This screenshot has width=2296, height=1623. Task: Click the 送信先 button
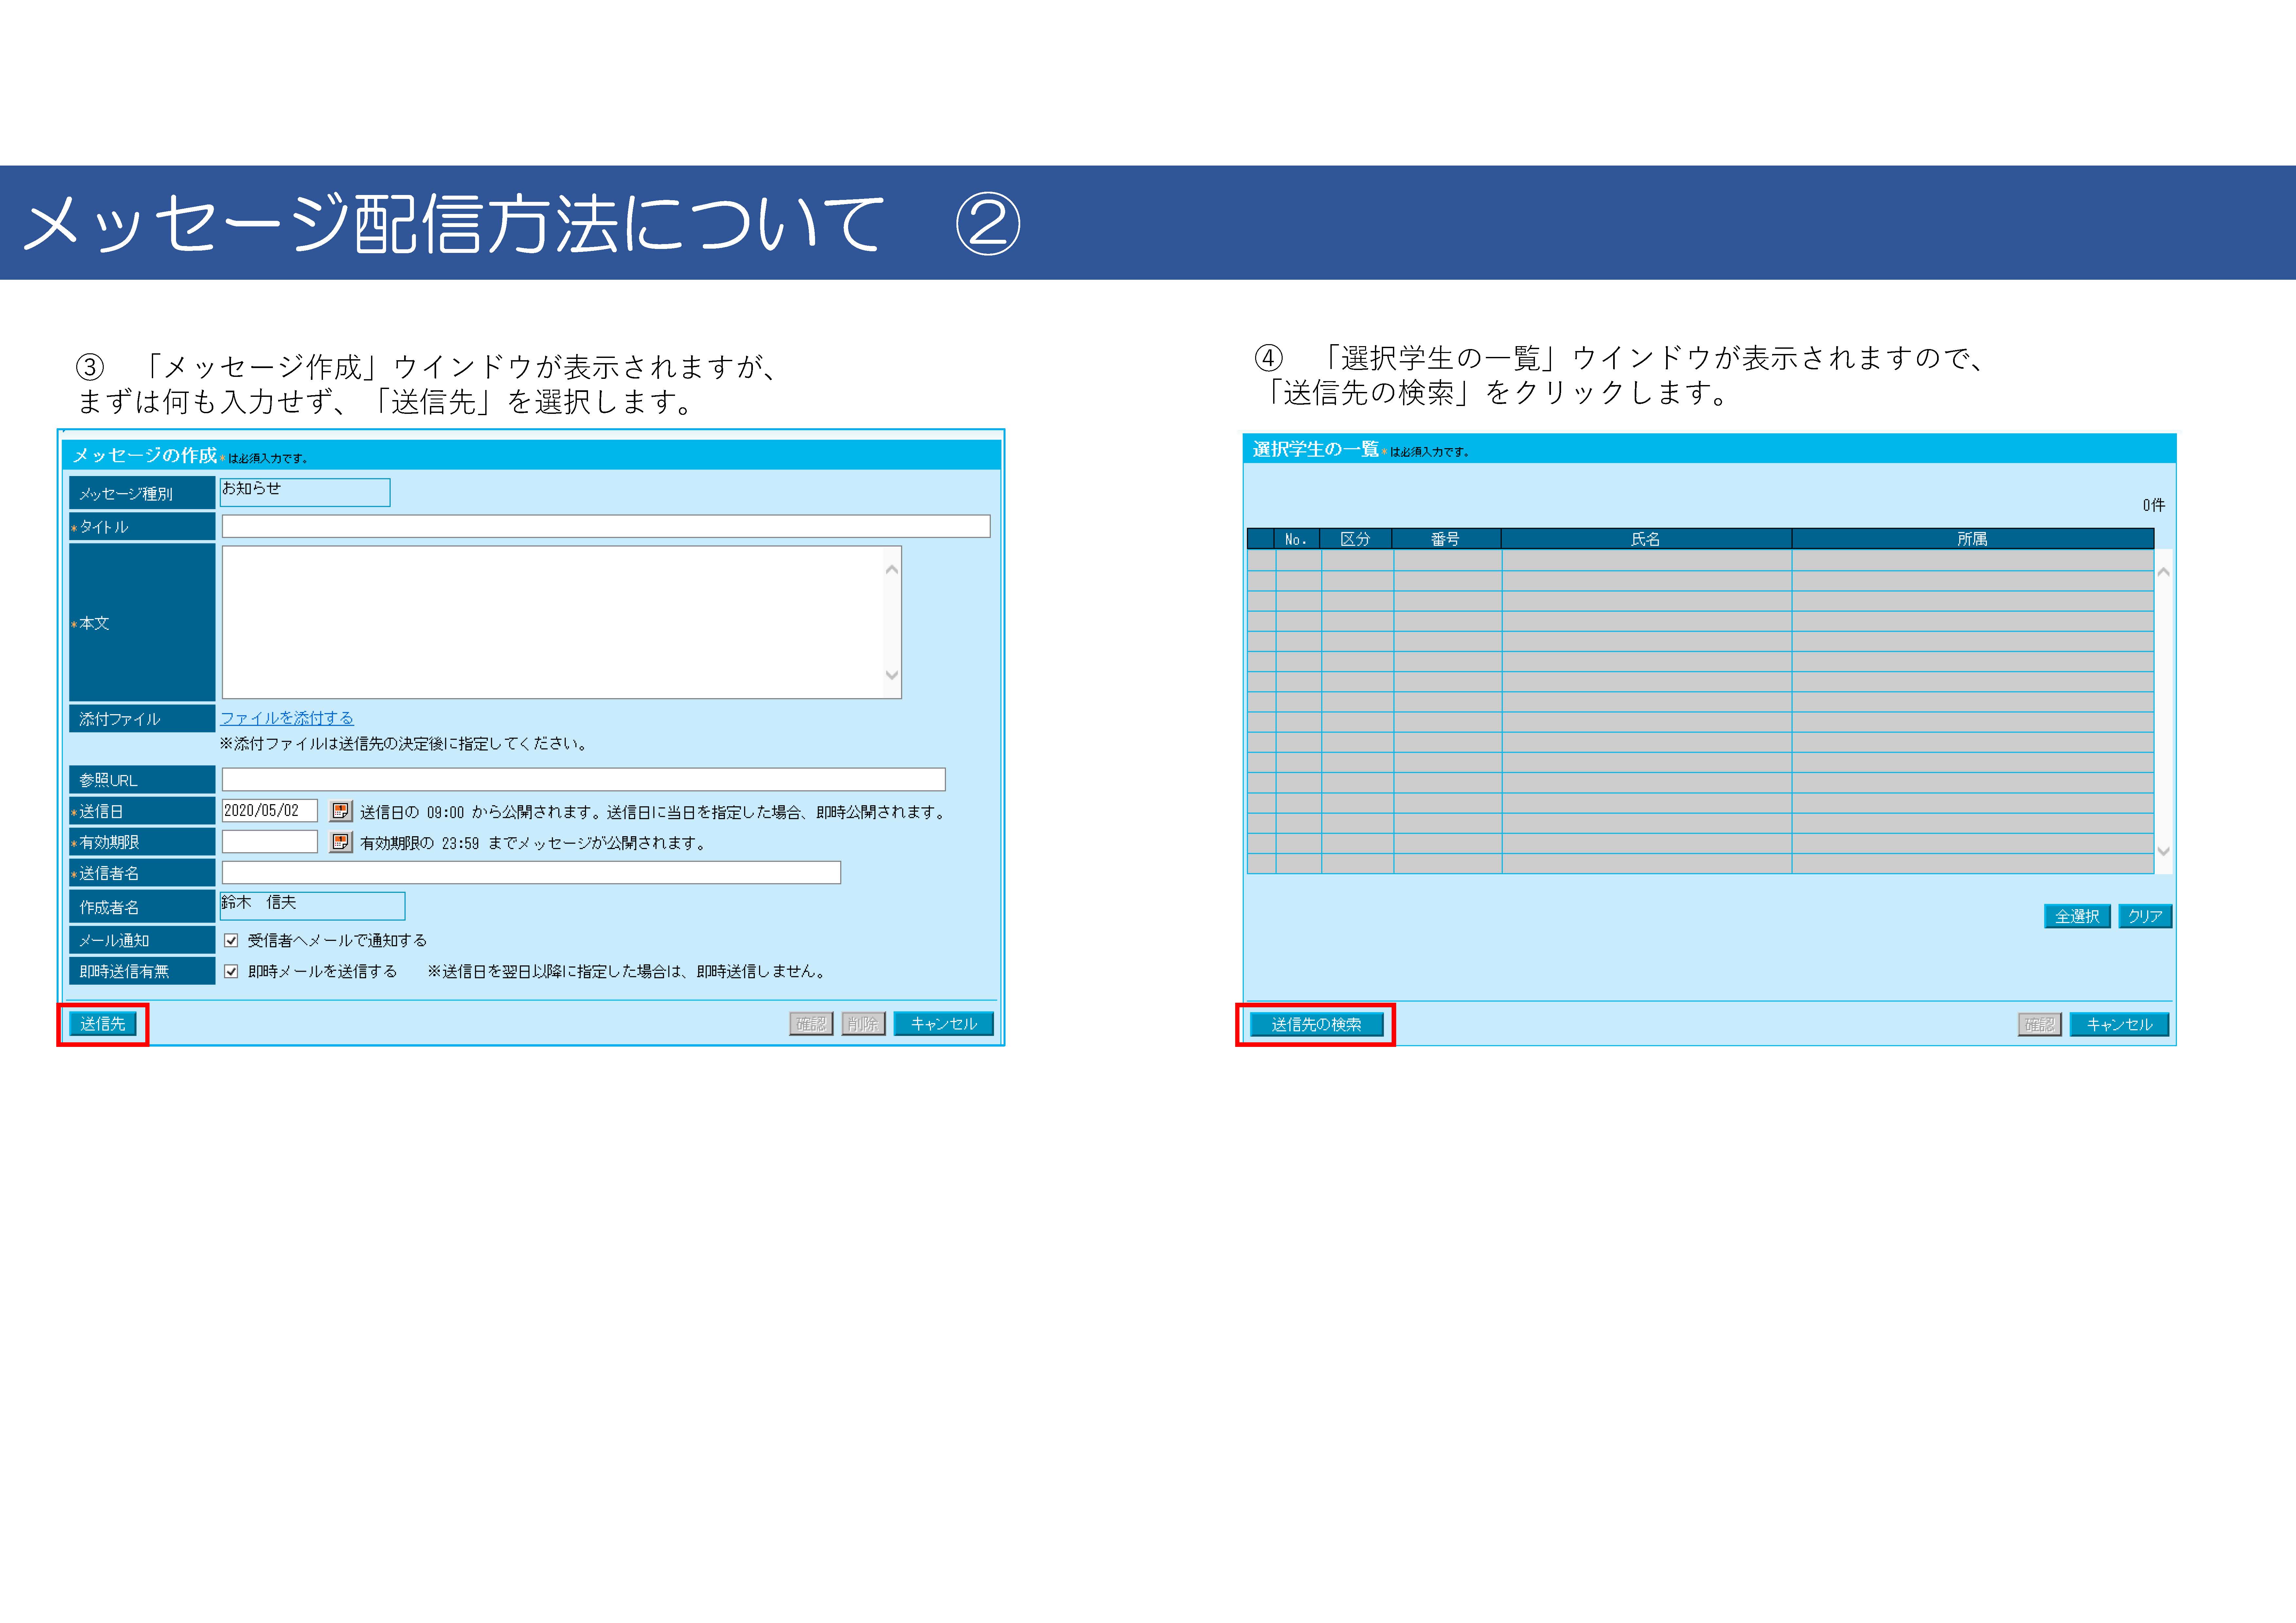tap(103, 1024)
